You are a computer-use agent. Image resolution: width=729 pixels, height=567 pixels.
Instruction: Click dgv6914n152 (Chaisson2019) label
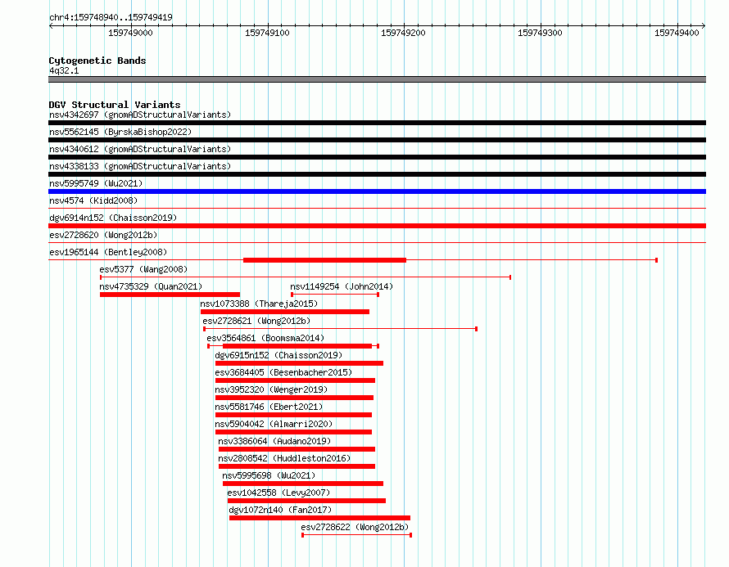pos(113,218)
